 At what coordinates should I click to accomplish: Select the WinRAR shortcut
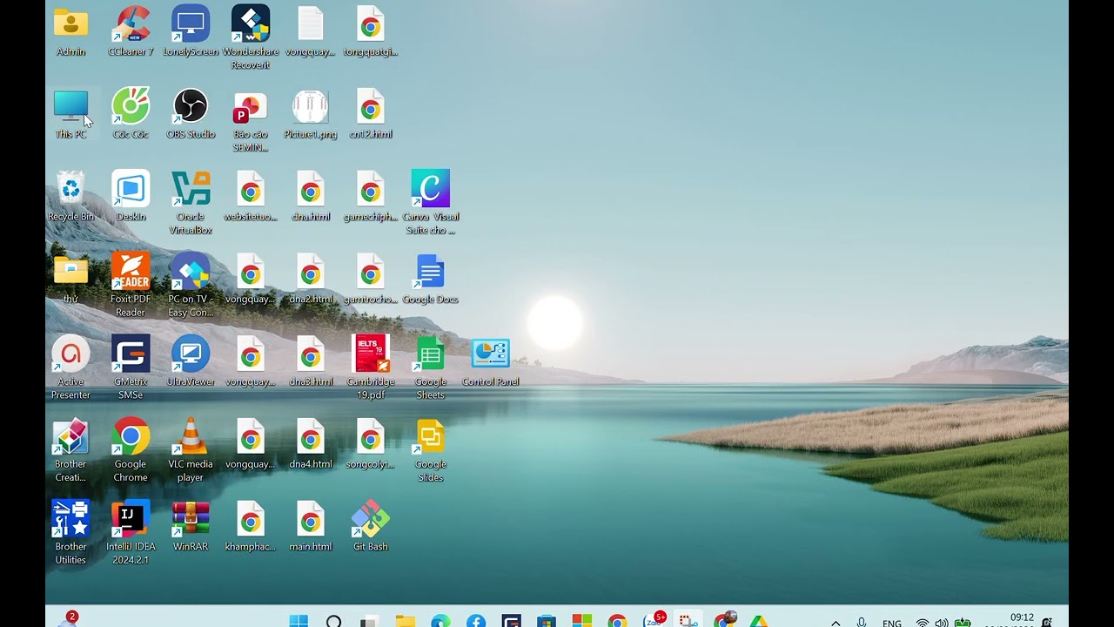pyautogui.click(x=191, y=527)
